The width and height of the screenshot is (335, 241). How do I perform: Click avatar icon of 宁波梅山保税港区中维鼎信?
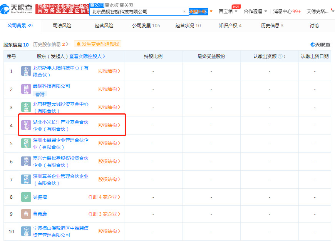tap(26, 231)
